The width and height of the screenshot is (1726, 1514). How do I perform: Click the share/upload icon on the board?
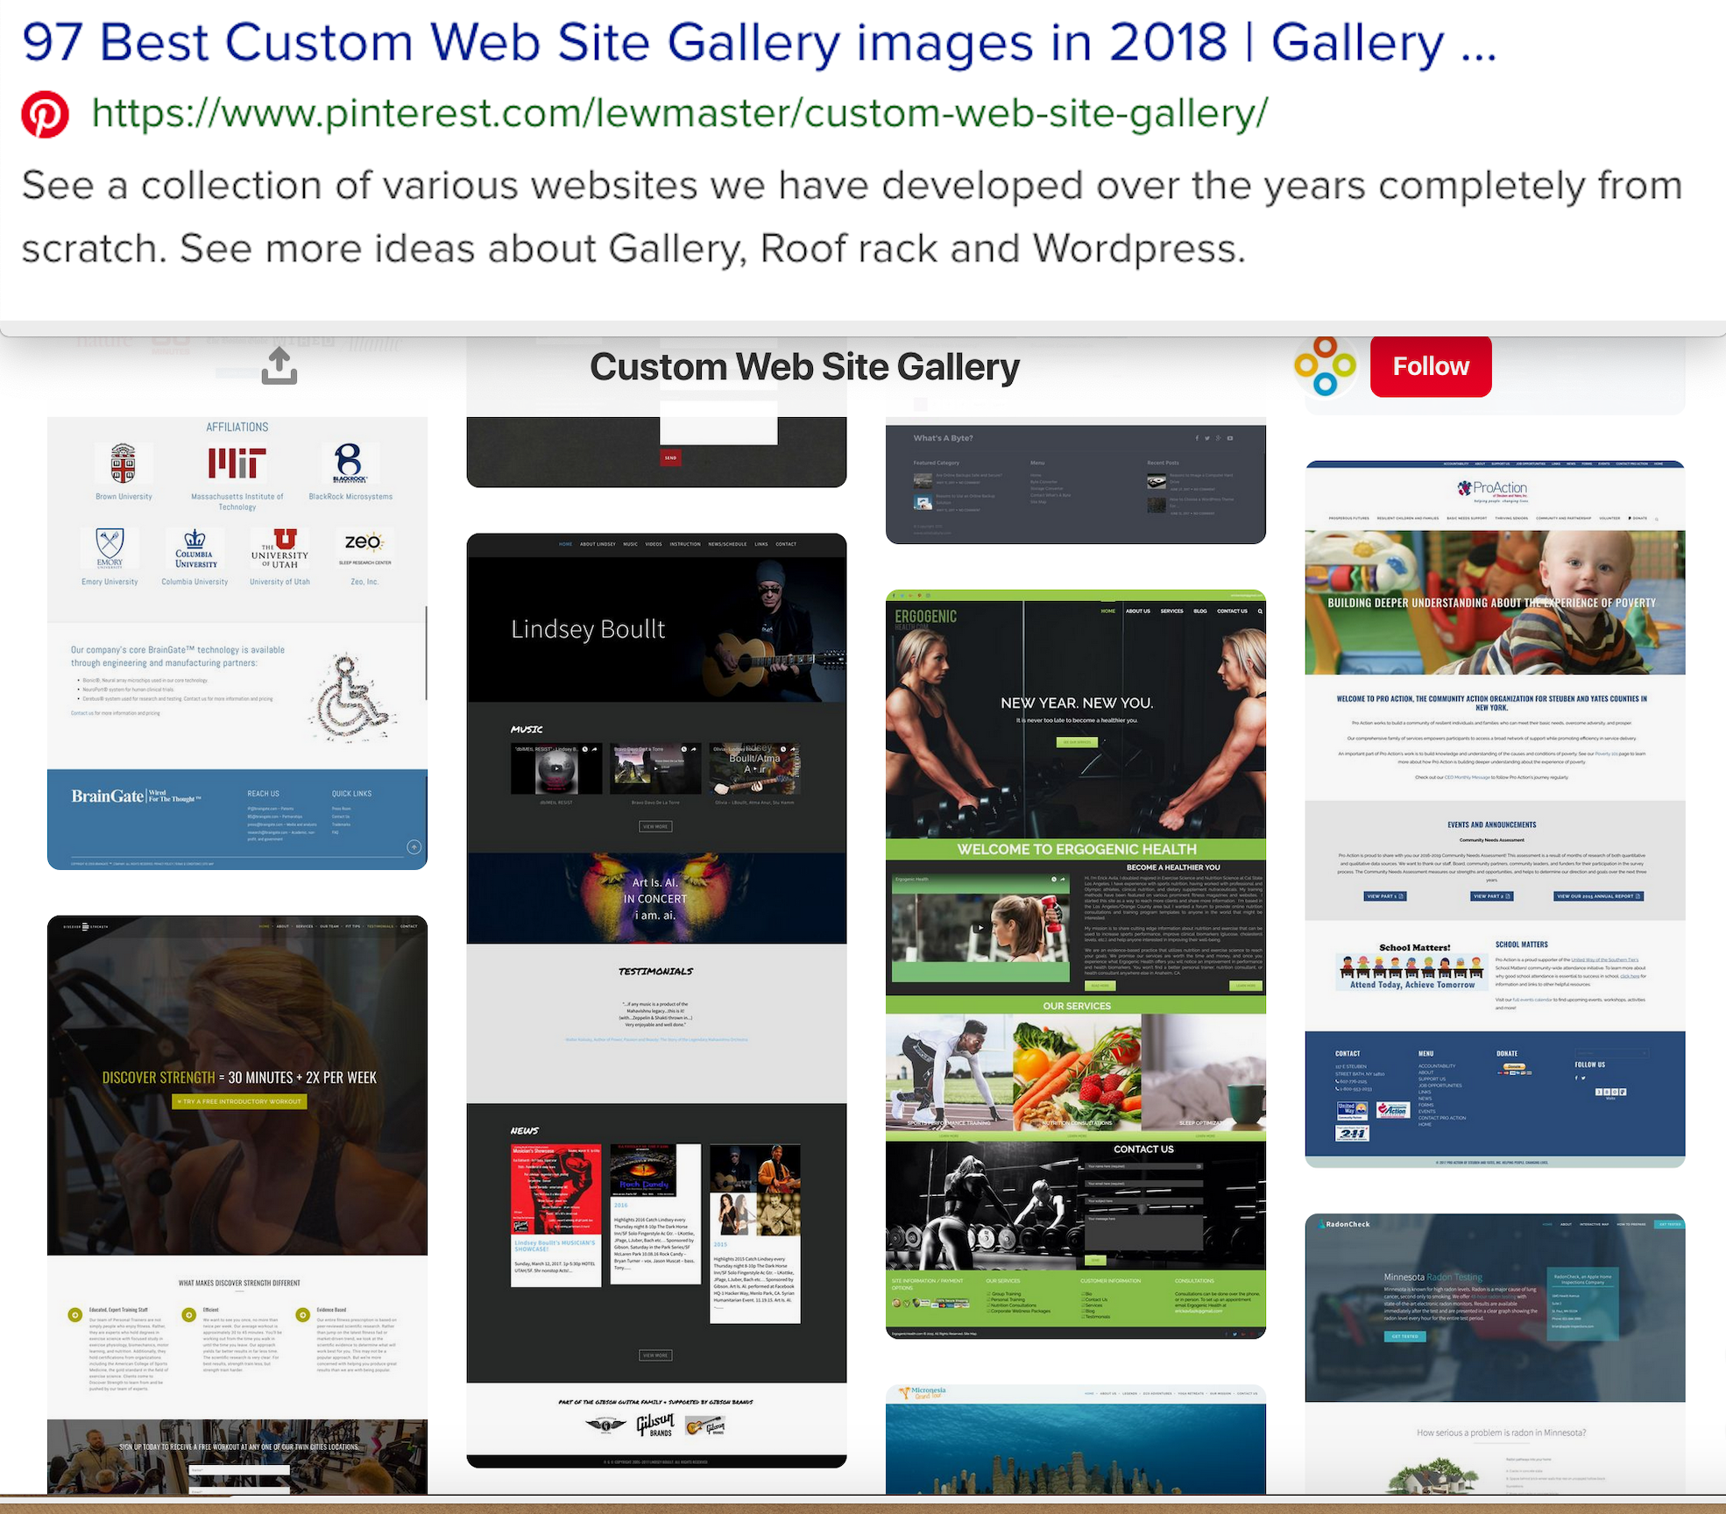click(x=279, y=365)
